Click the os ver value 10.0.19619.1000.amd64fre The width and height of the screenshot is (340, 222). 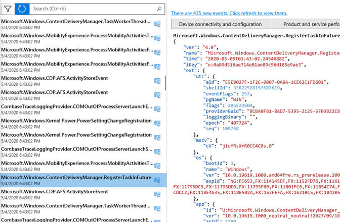(281, 175)
